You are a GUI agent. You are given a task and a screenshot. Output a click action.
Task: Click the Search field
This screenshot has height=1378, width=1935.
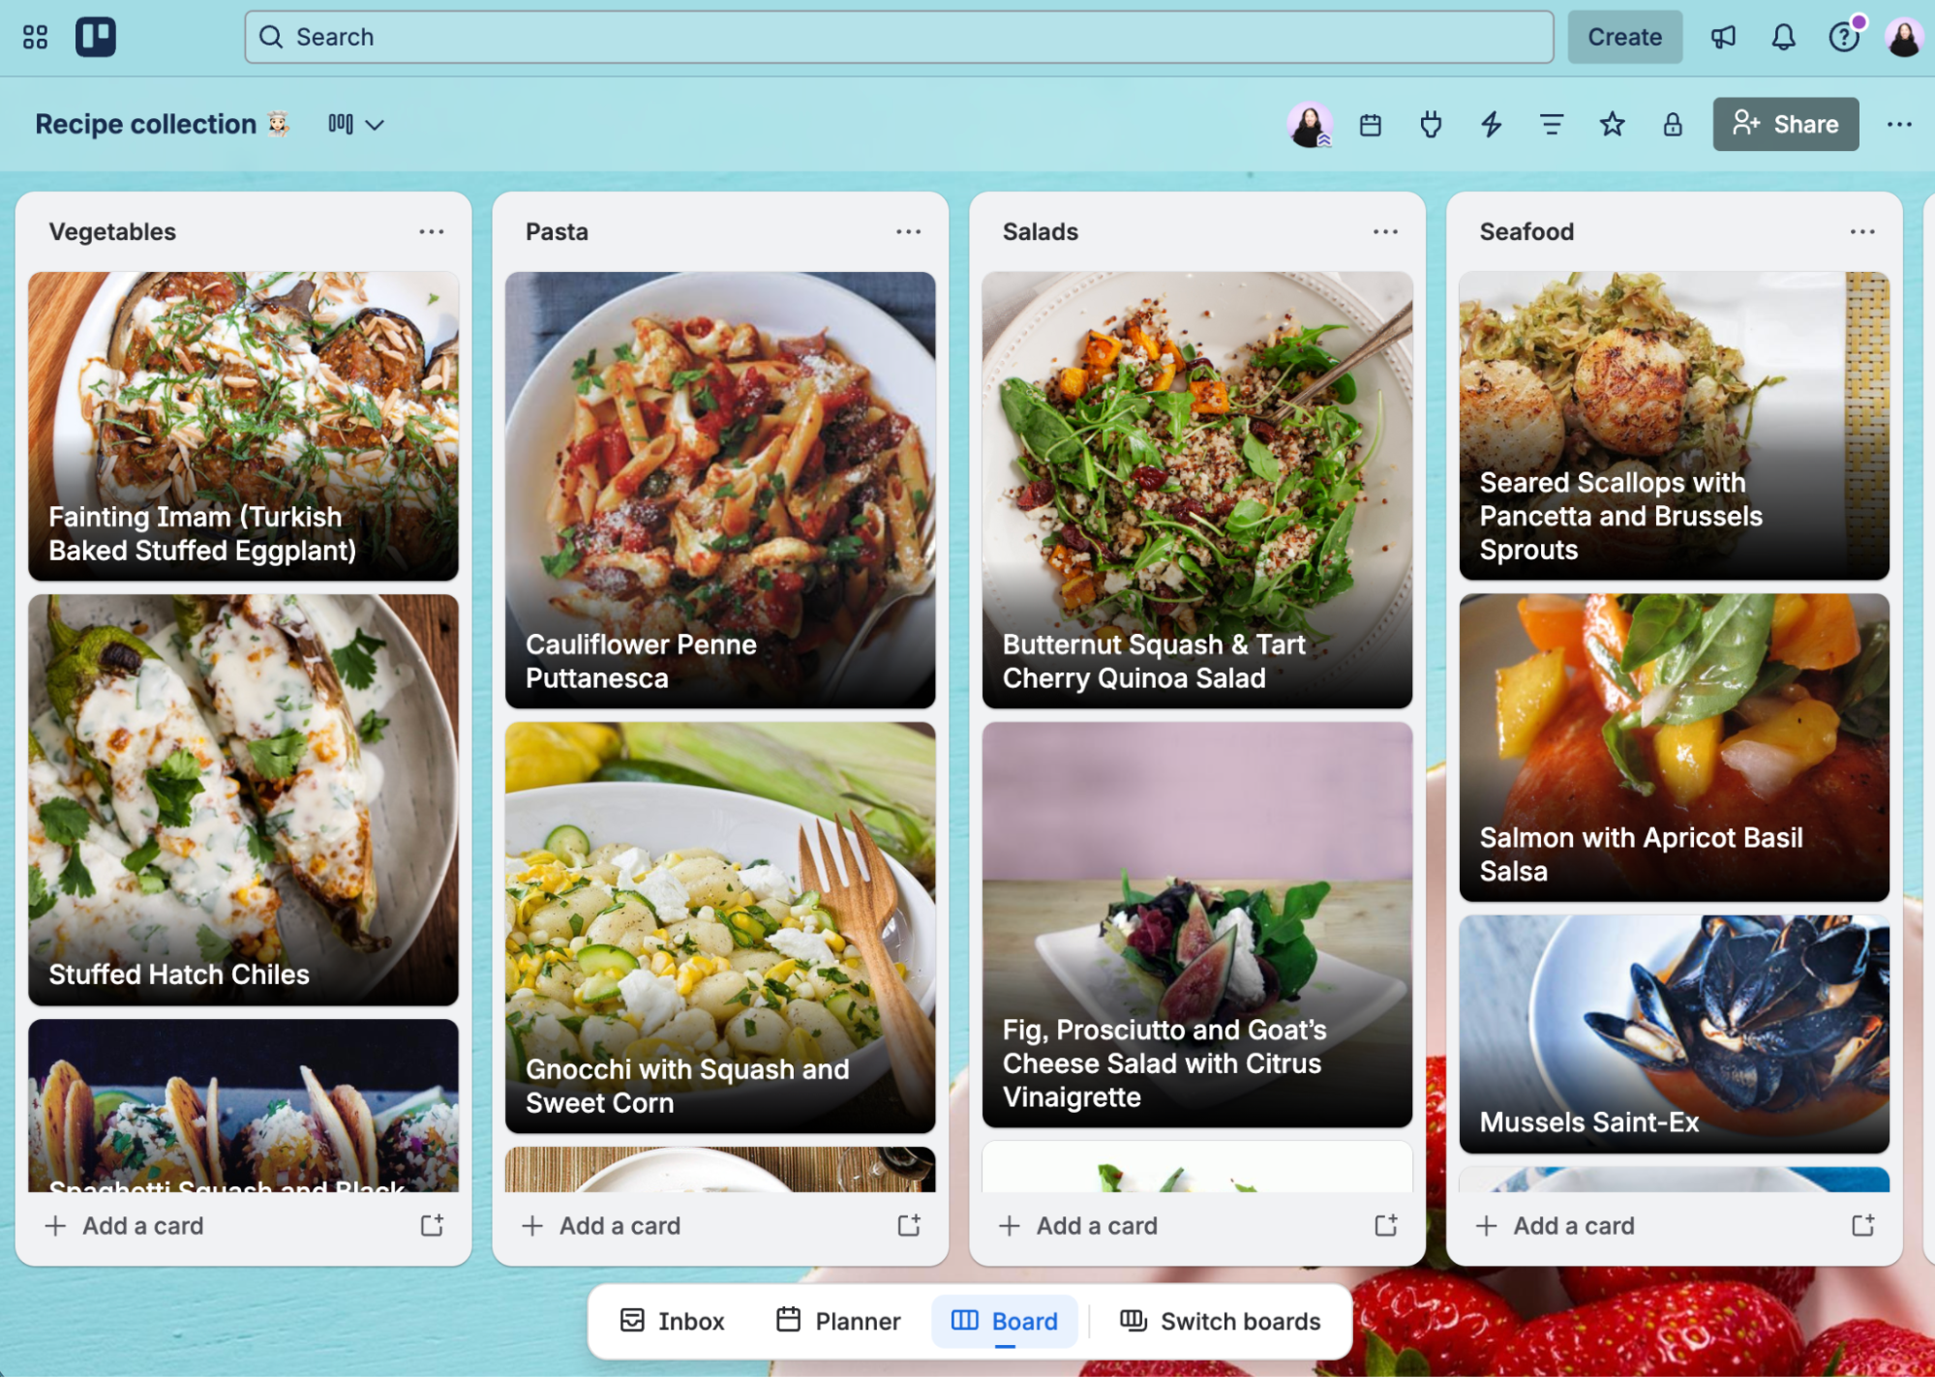(x=898, y=37)
